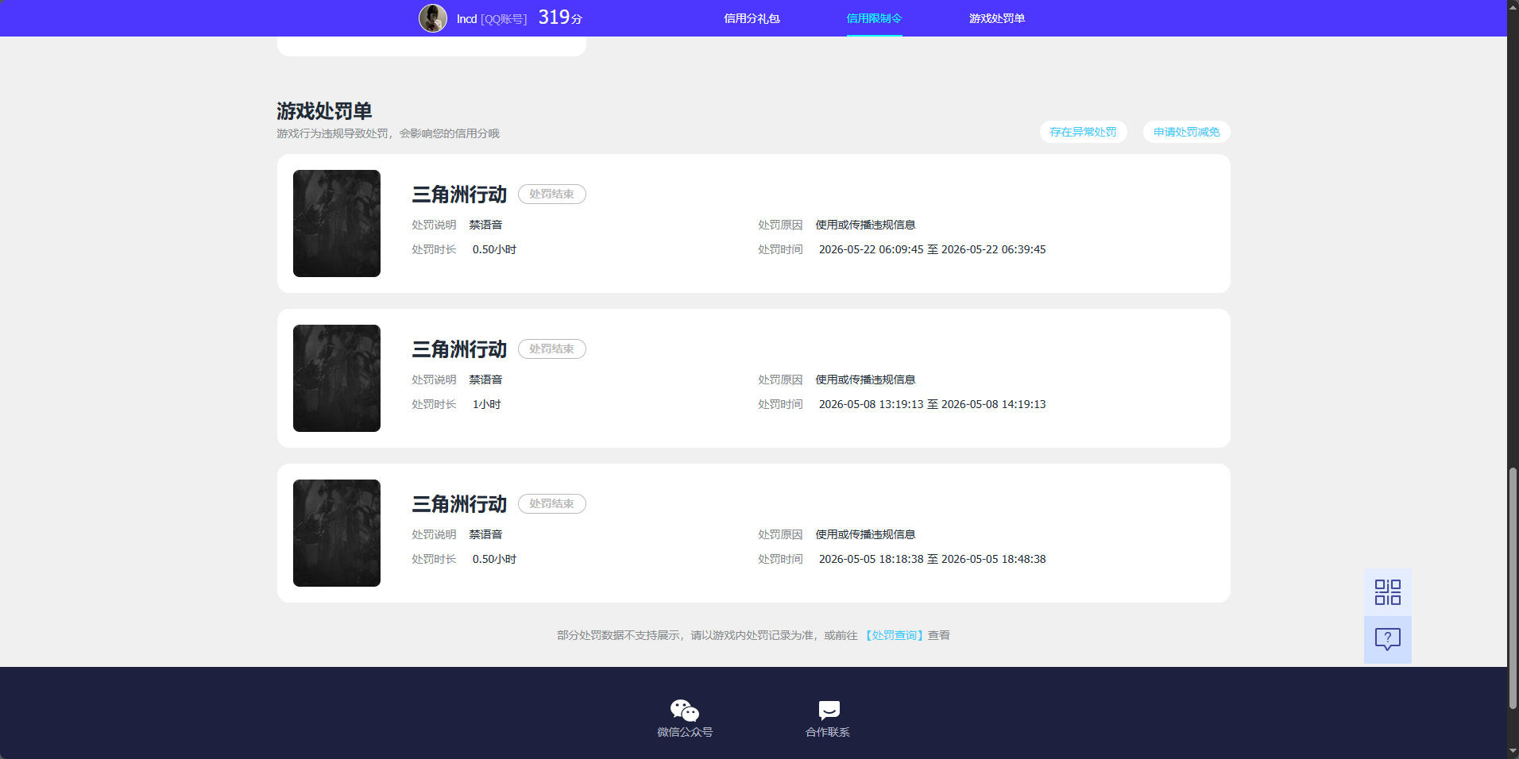Click the scrollbar down arrow
The image size is (1519, 759).
tap(1513, 751)
